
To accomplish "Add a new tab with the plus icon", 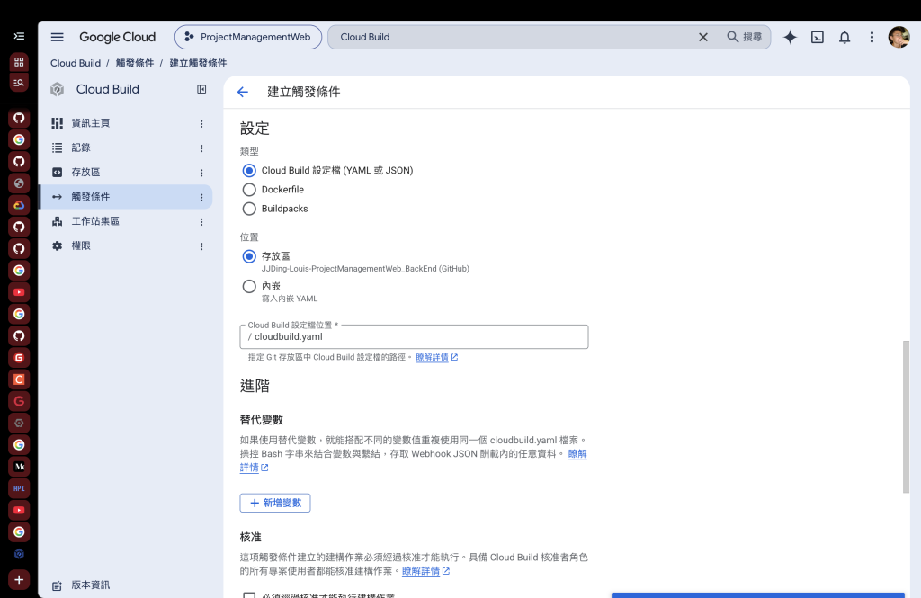I will pyautogui.click(x=19, y=580).
